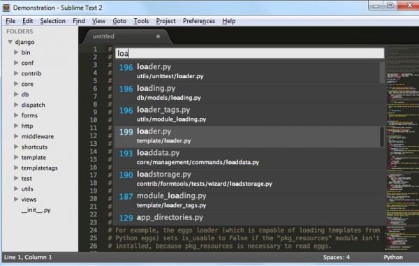The image size is (419, 266).
Task: Open the Goto menu
Action: pyautogui.click(x=119, y=21)
